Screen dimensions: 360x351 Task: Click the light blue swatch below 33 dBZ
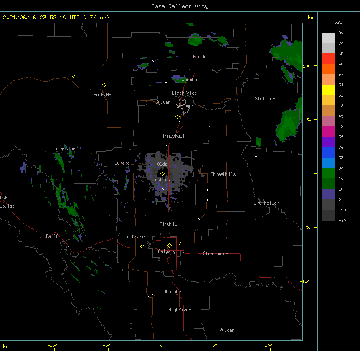(x=328, y=163)
